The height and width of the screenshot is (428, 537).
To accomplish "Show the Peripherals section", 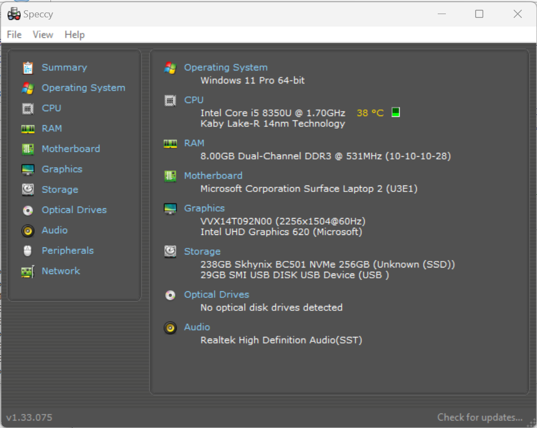I will tap(68, 251).
